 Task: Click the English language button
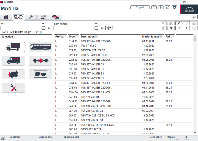pyautogui.click(x=140, y=7)
